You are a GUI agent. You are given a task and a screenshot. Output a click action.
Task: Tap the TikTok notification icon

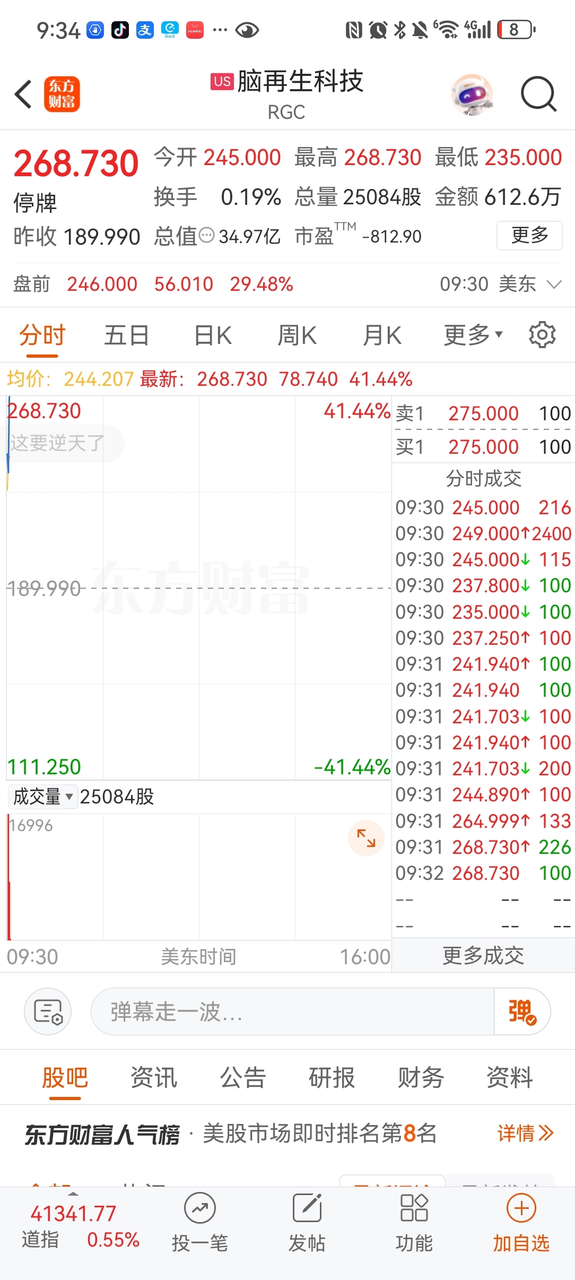(x=120, y=30)
